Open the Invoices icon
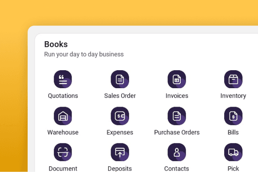 177,79
